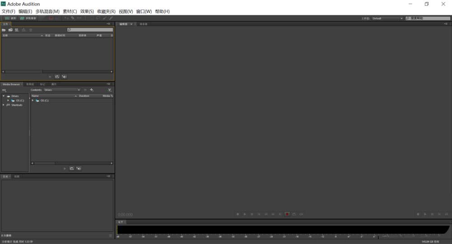Open the Media Browser shortcuts menu icon
This screenshot has height=244, width=452.
[x=4, y=90]
